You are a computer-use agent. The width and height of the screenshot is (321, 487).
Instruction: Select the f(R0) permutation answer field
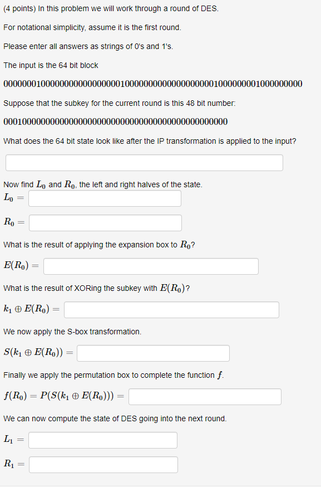click(x=205, y=397)
